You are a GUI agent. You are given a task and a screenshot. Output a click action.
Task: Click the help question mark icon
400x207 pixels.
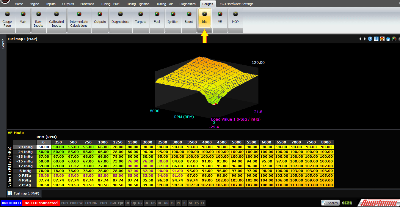[x=370, y=39]
